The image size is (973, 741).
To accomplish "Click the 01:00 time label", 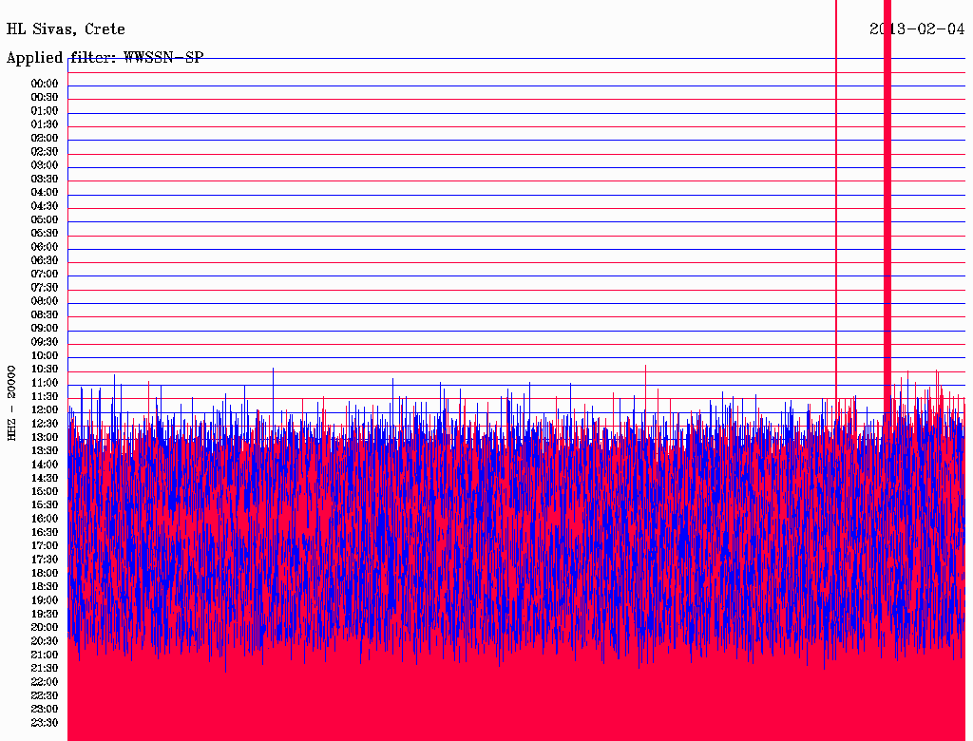I will pos(45,111).
